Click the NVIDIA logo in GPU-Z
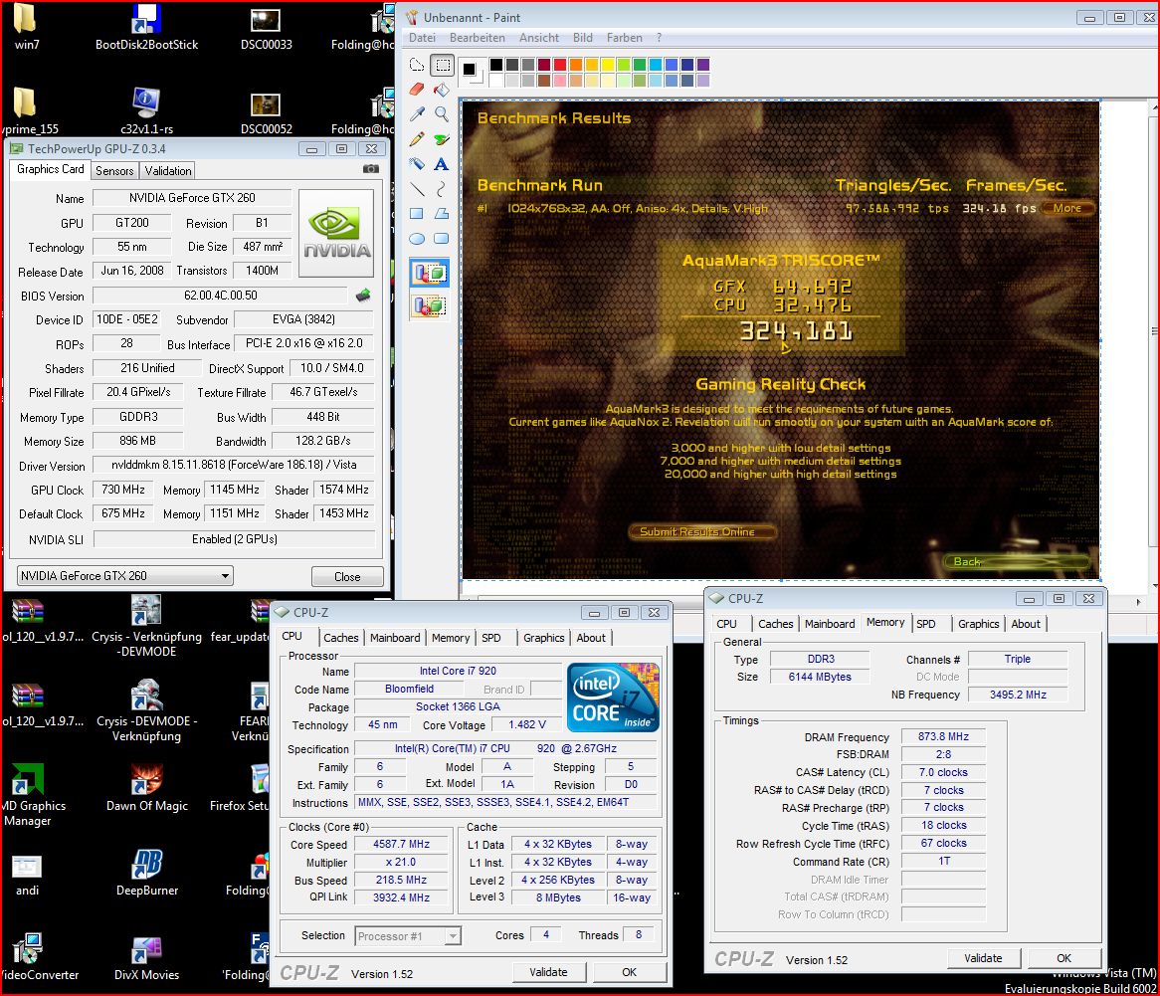This screenshot has height=996, width=1160. click(x=336, y=233)
